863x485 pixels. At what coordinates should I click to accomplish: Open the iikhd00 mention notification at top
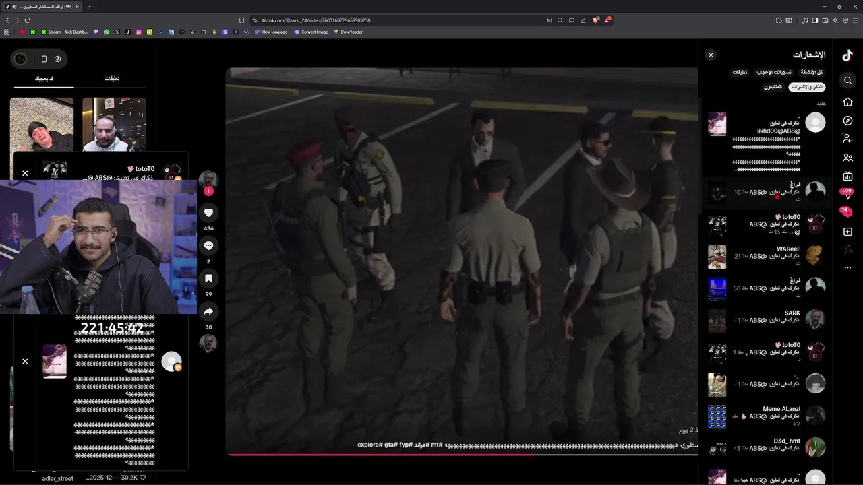tap(767, 141)
